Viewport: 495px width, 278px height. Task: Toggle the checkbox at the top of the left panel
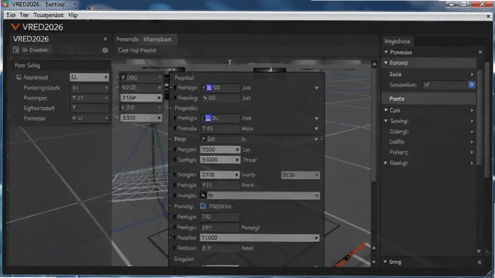click(19, 77)
